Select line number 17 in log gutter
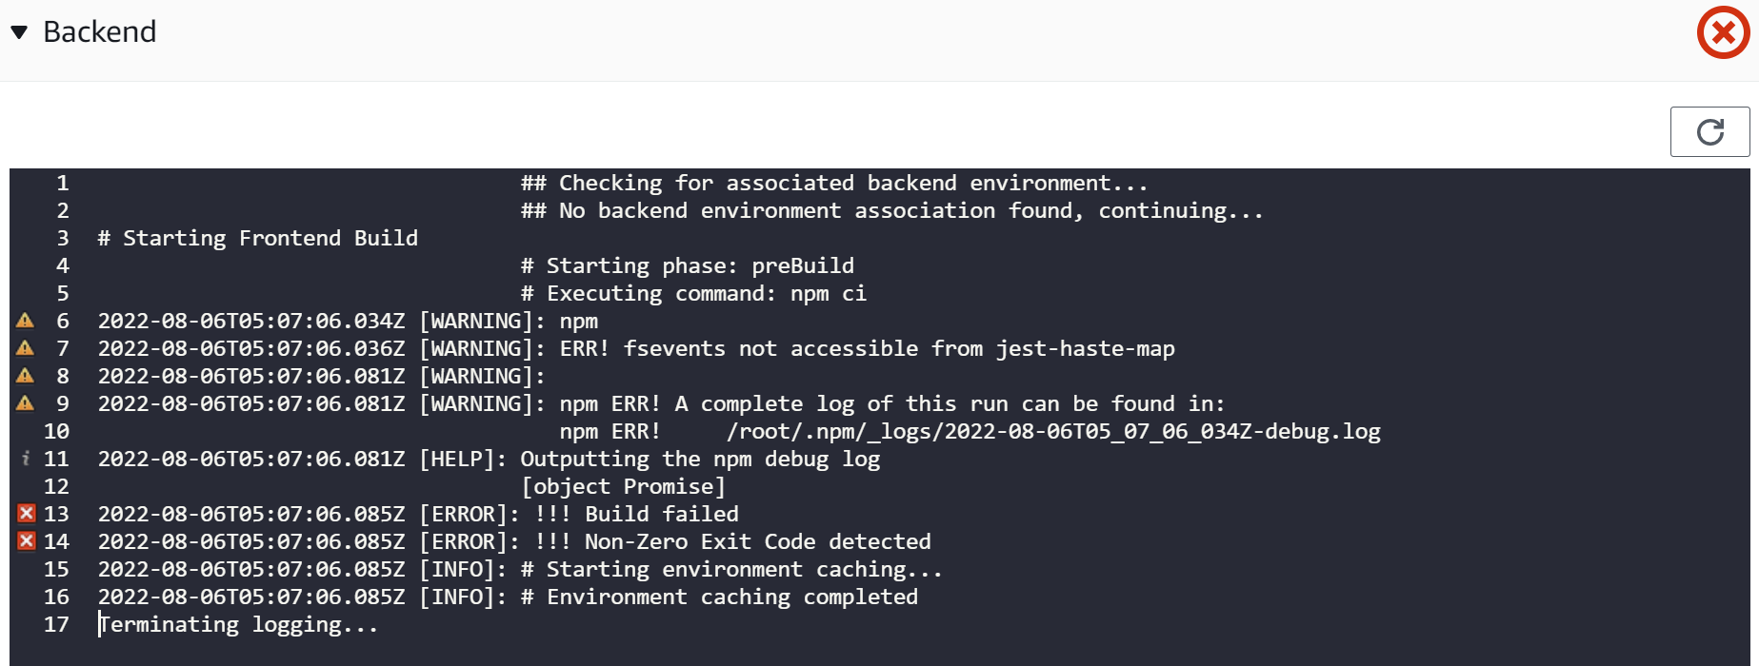1759x666 pixels. [56, 624]
